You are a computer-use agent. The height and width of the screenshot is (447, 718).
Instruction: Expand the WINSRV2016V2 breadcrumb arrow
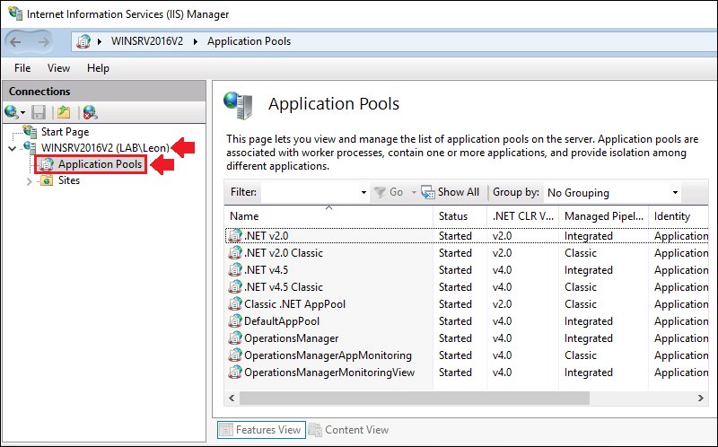coord(100,41)
